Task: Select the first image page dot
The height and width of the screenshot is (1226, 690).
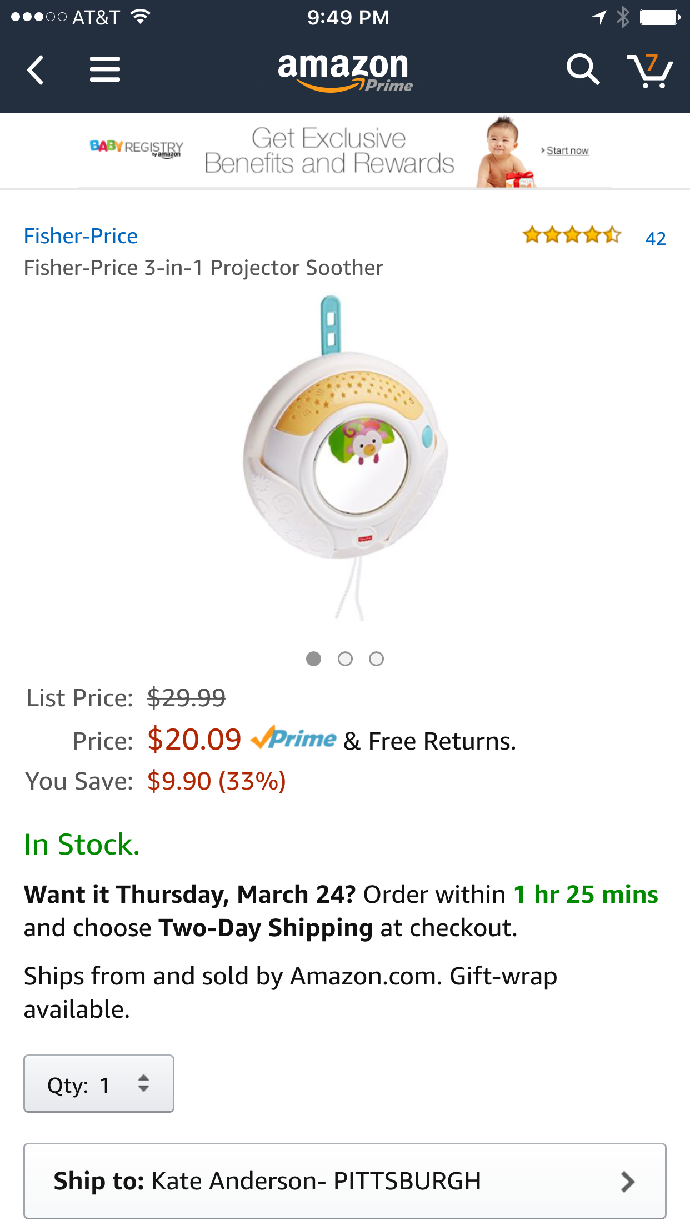Action: point(313,659)
